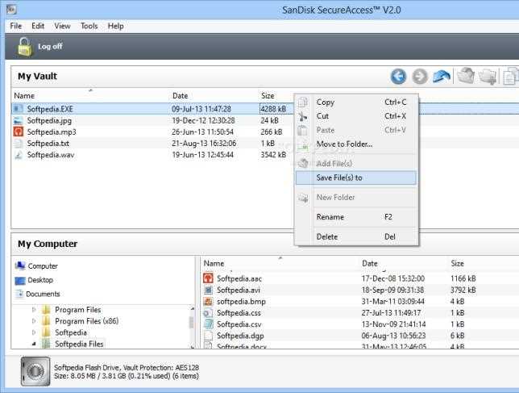This screenshot has height=393, width=519.
Task: Select Softpedia.mp3 in My Vault
Action: click(52, 132)
